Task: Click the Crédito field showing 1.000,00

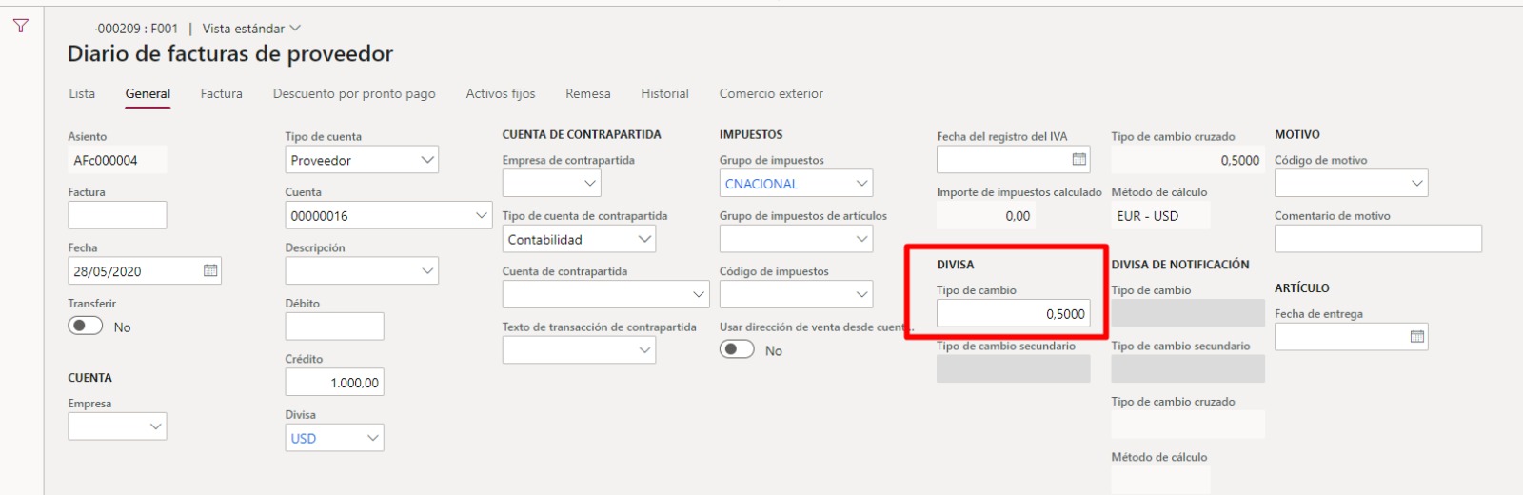Action: (334, 383)
